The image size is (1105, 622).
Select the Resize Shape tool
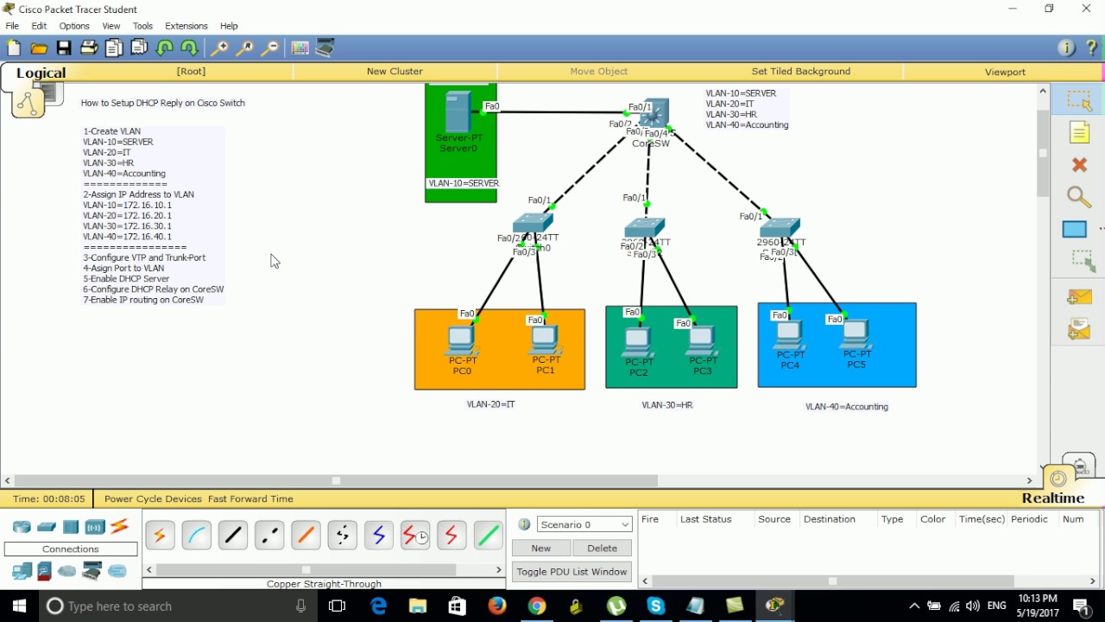pyautogui.click(x=1081, y=261)
